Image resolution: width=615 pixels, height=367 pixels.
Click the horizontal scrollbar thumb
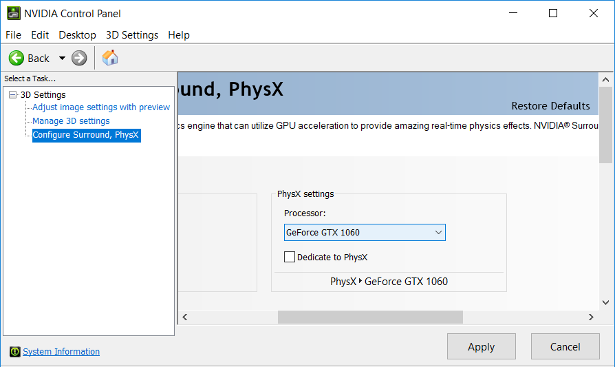click(370, 317)
